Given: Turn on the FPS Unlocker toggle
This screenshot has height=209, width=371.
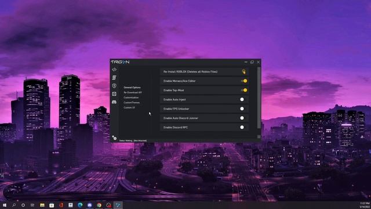Looking at the screenshot, I should point(242,109).
